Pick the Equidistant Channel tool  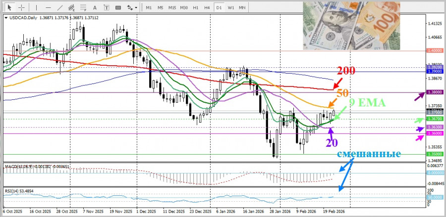[x=72, y=7]
